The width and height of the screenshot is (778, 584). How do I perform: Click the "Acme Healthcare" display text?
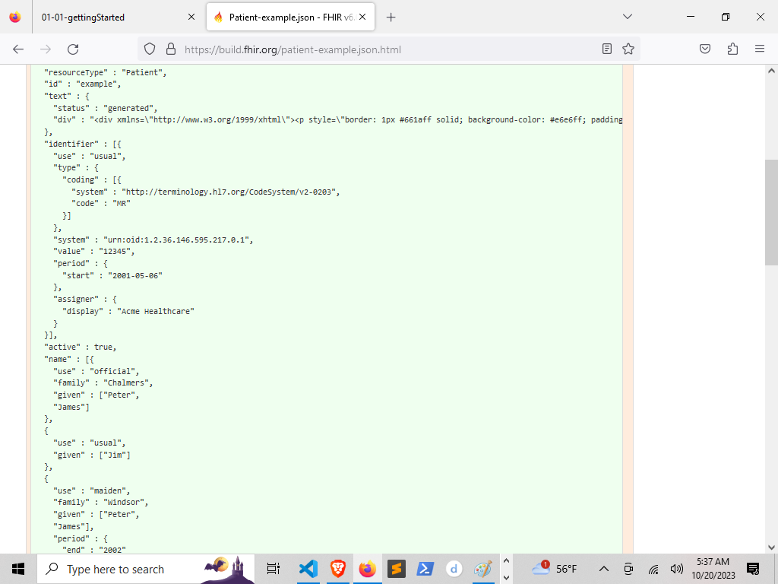click(156, 311)
